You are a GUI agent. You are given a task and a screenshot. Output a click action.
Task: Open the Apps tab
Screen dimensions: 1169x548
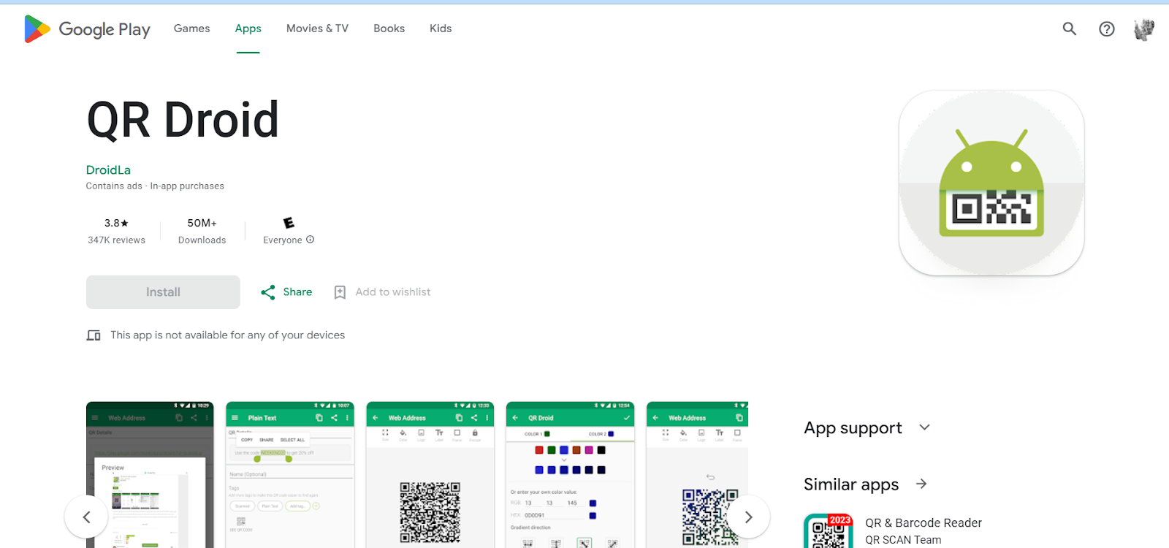(x=248, y=28)
